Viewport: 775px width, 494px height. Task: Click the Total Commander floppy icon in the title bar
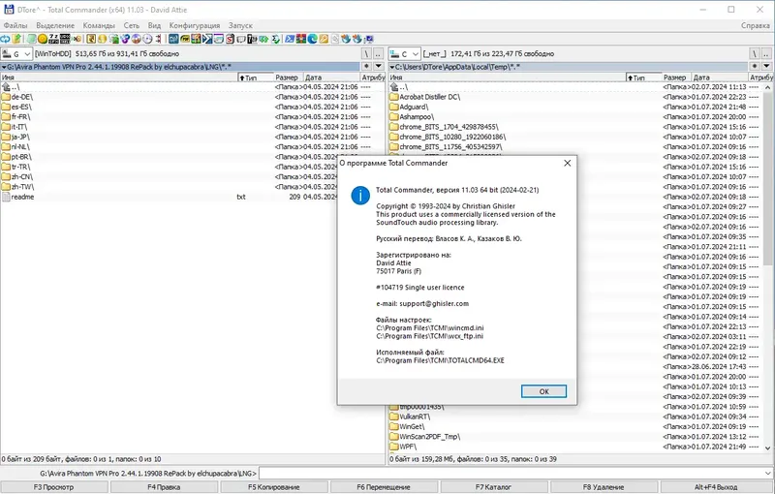coord(9,9)
